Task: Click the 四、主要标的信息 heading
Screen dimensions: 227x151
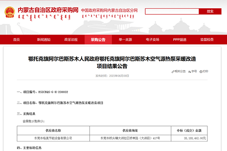Action: 29,148
